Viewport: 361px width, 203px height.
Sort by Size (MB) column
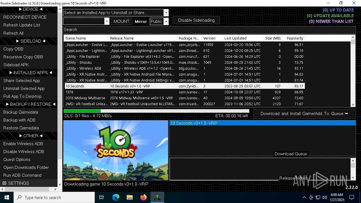click(273, 38)
